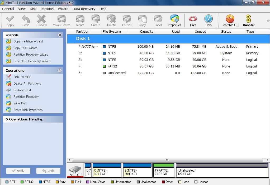Run Surface Test operation
This screenshot has height=185, width=270.
pyautogui.click(x=22, y=90)
